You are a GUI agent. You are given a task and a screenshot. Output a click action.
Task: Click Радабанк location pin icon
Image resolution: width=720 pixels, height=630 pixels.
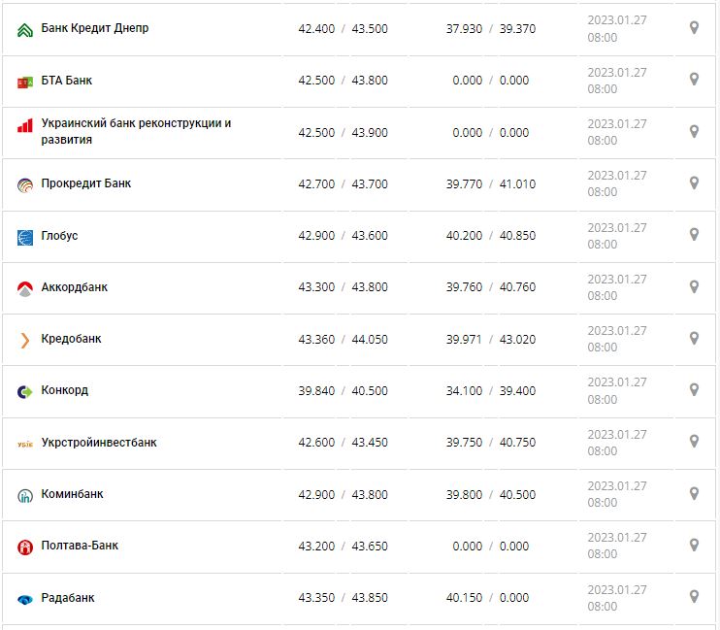[x=694, y=597]
